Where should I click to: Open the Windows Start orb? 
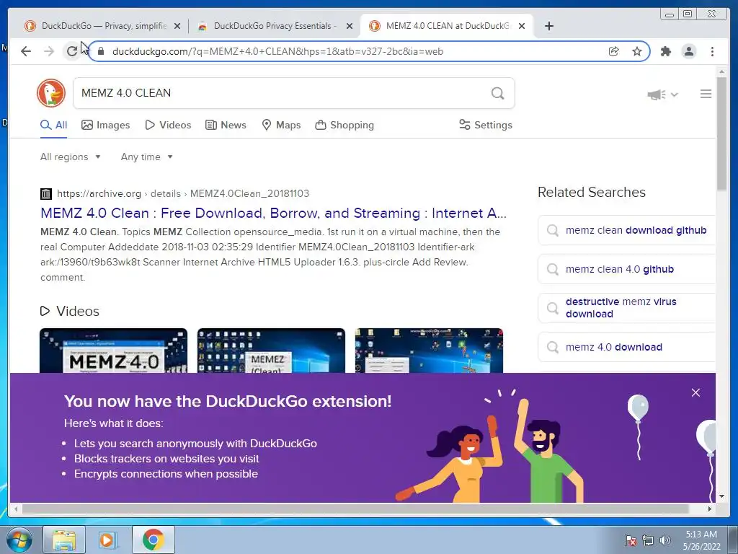[19, 540]
